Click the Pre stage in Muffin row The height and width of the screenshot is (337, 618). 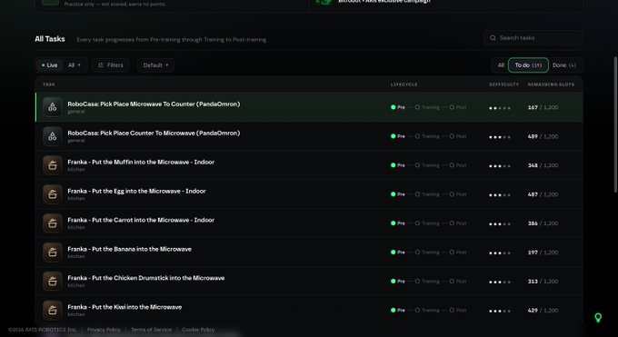[x=398, y=165]
